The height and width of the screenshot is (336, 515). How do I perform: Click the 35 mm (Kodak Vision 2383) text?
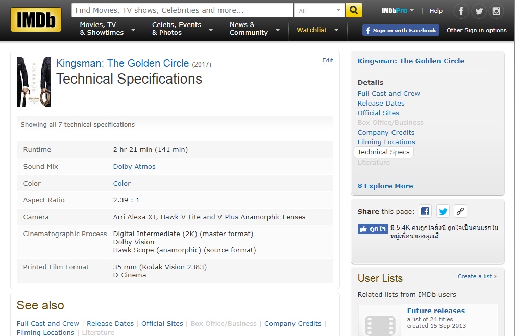point(160,267)
